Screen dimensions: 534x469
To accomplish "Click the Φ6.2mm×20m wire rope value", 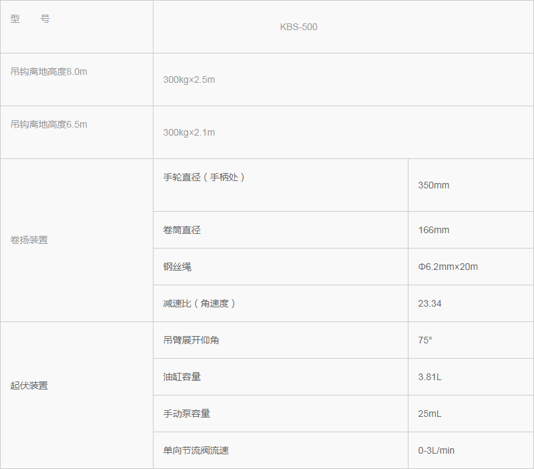I will [447, 267].
